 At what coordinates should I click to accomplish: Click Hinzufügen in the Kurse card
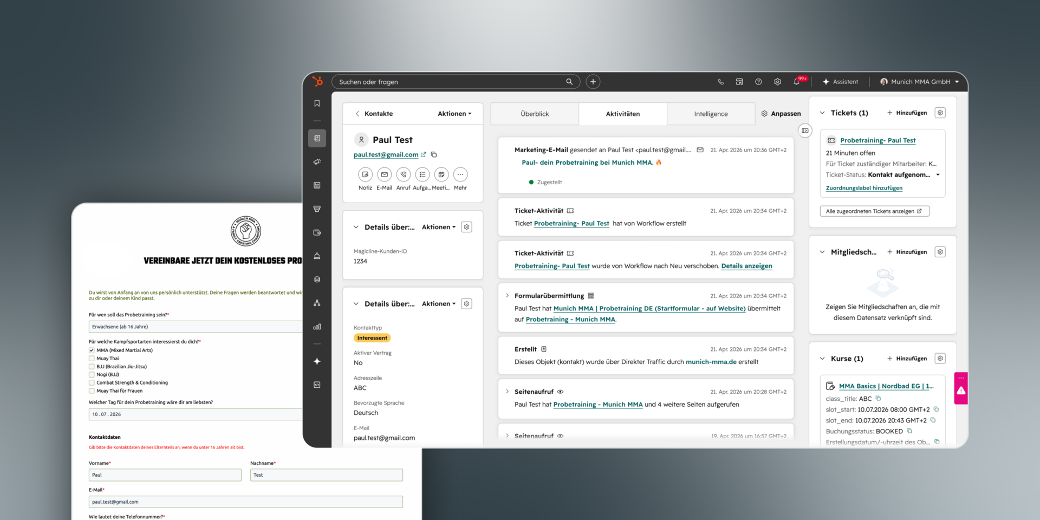point(907,359)
